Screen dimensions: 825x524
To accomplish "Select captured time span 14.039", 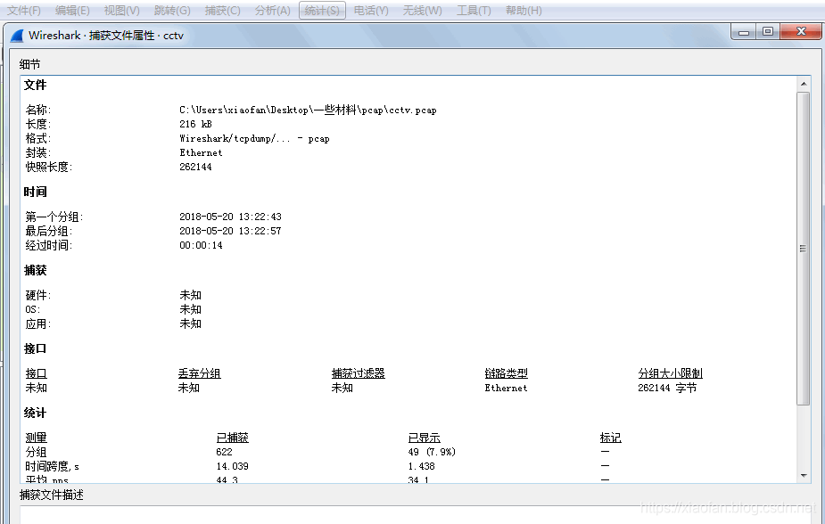I will [x=232, y=466].
